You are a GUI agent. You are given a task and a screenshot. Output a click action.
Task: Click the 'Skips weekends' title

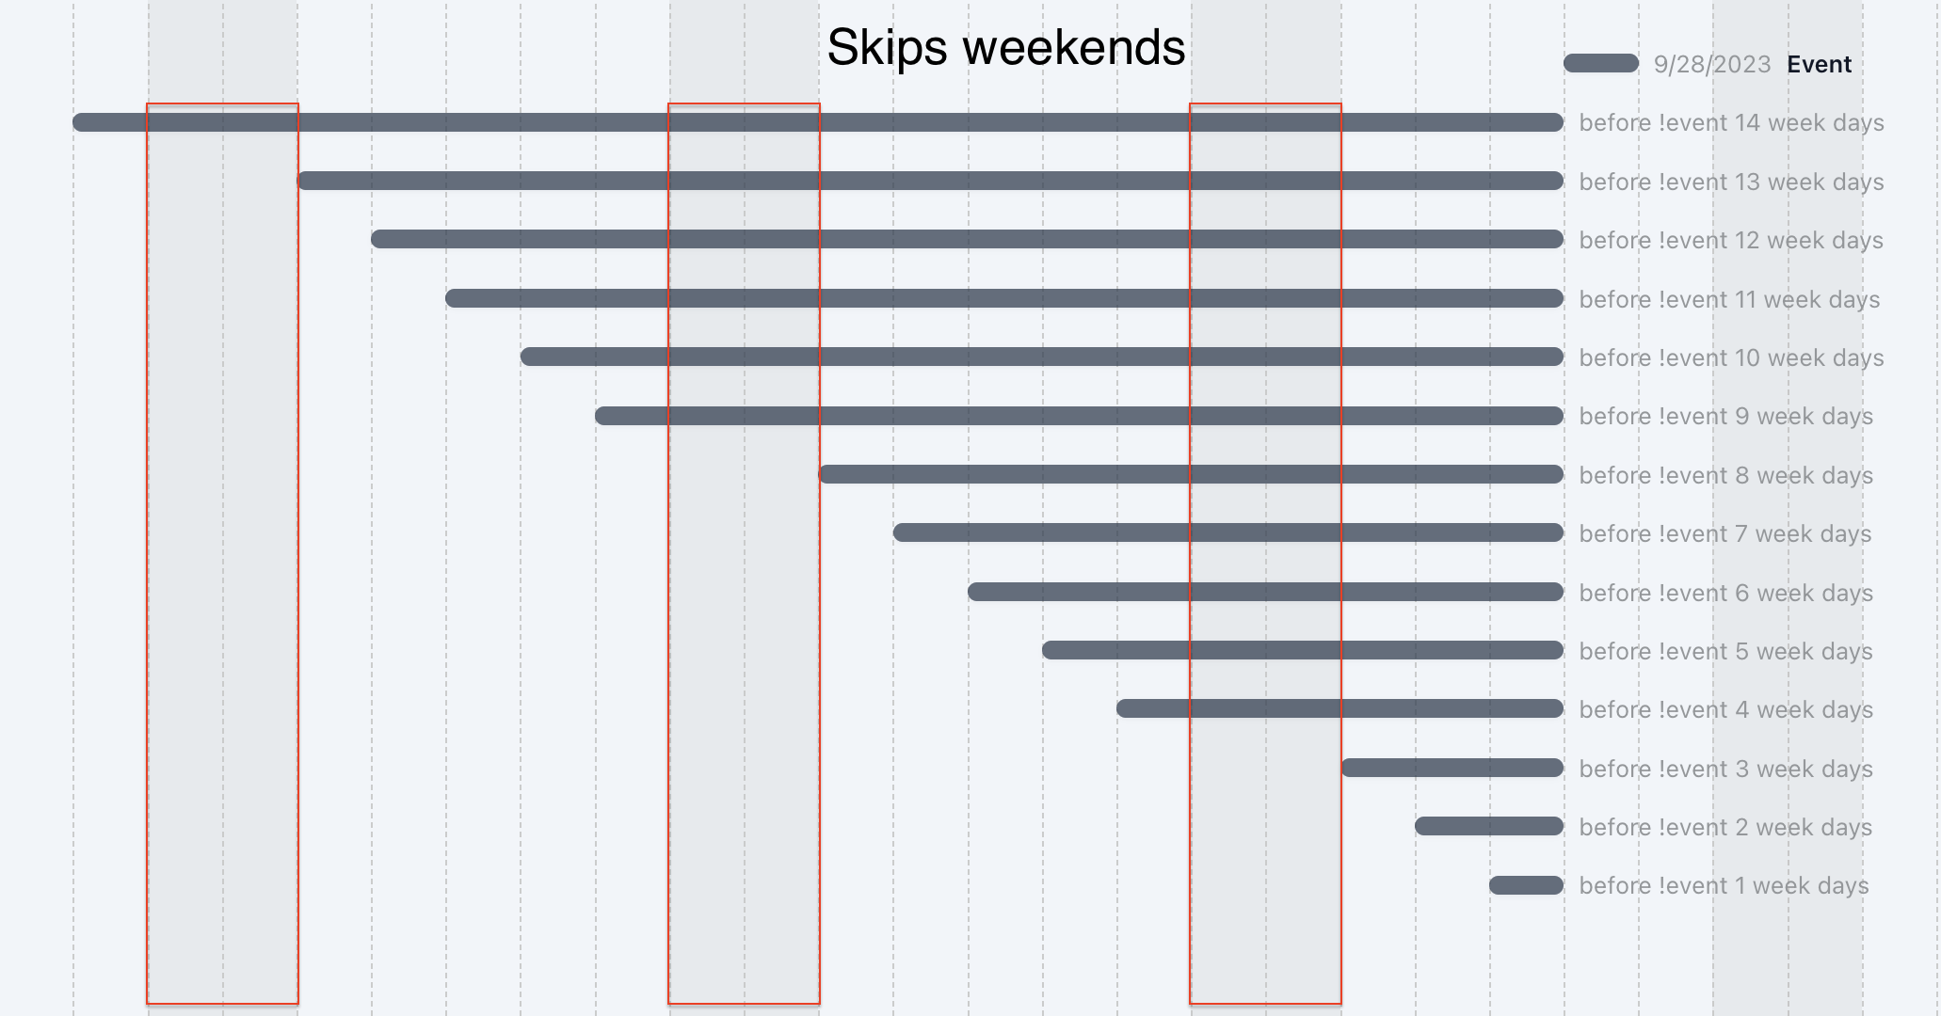[x=1006, y=47]
